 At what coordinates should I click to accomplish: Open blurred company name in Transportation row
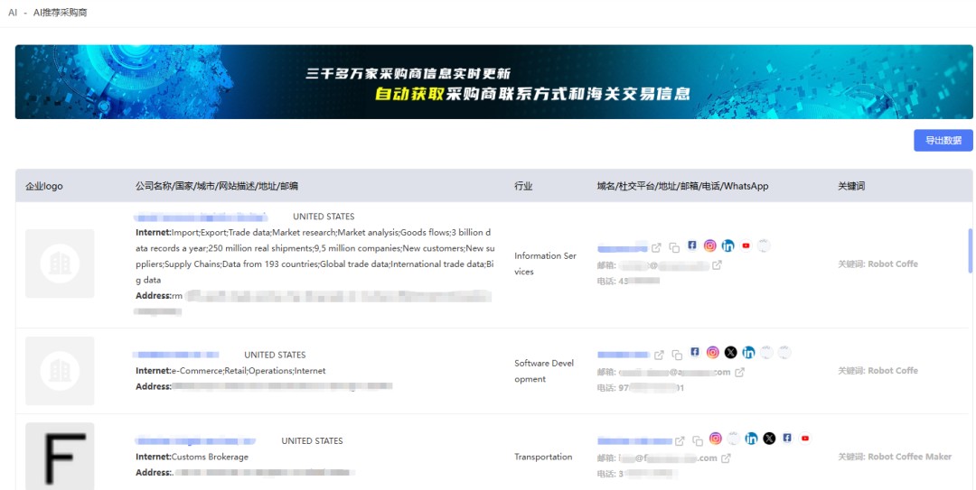pos(195,440)
